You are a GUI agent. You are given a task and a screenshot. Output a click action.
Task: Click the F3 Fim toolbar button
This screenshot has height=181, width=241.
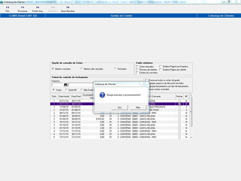pyautogui.click(x=8, y=9)
